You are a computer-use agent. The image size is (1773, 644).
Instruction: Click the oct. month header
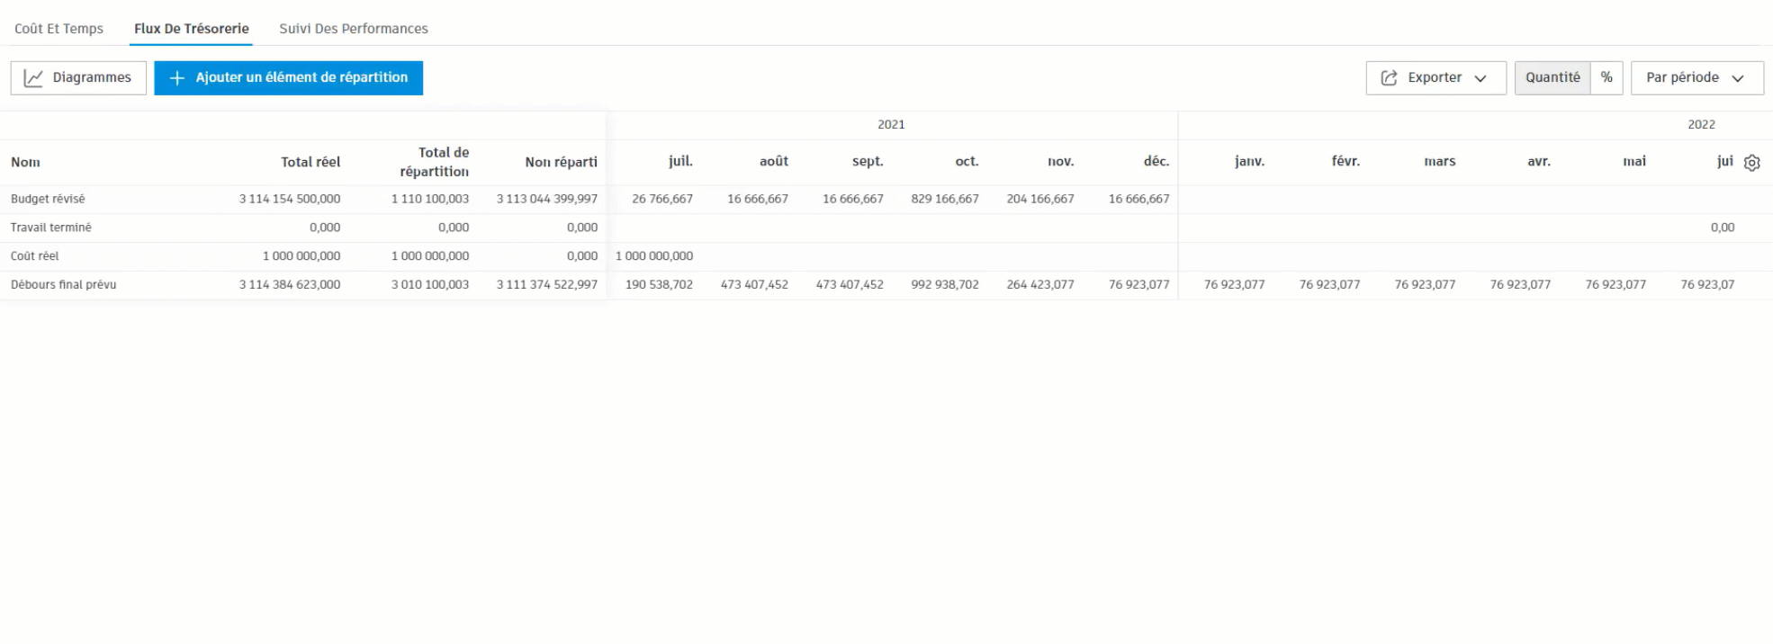coord(967,161)
